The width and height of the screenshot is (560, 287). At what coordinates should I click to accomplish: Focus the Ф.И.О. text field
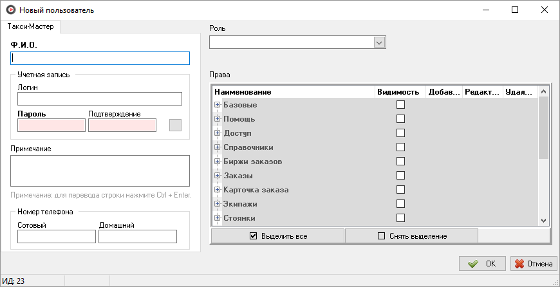tap(100, 59)
